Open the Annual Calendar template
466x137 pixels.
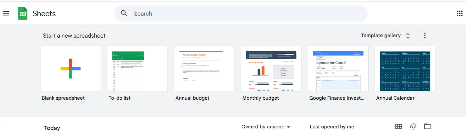tap(405, 68)
